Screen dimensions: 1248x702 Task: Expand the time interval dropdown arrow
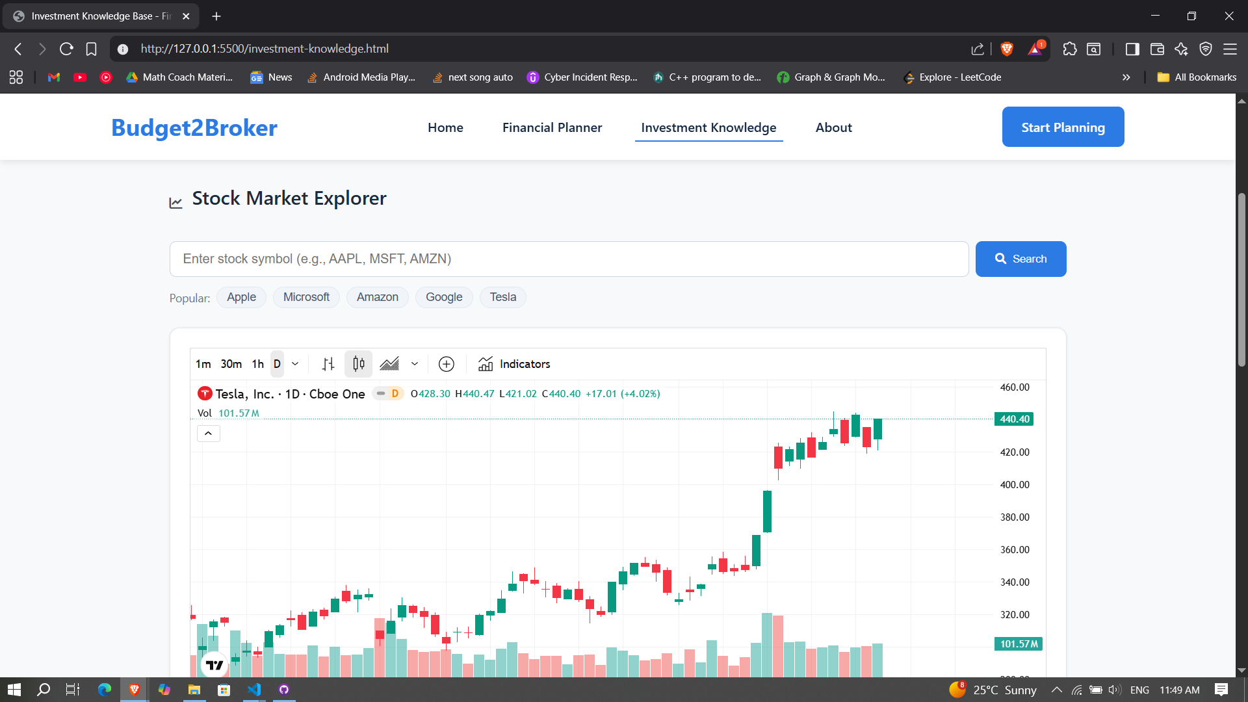click(x=295, y=364)
